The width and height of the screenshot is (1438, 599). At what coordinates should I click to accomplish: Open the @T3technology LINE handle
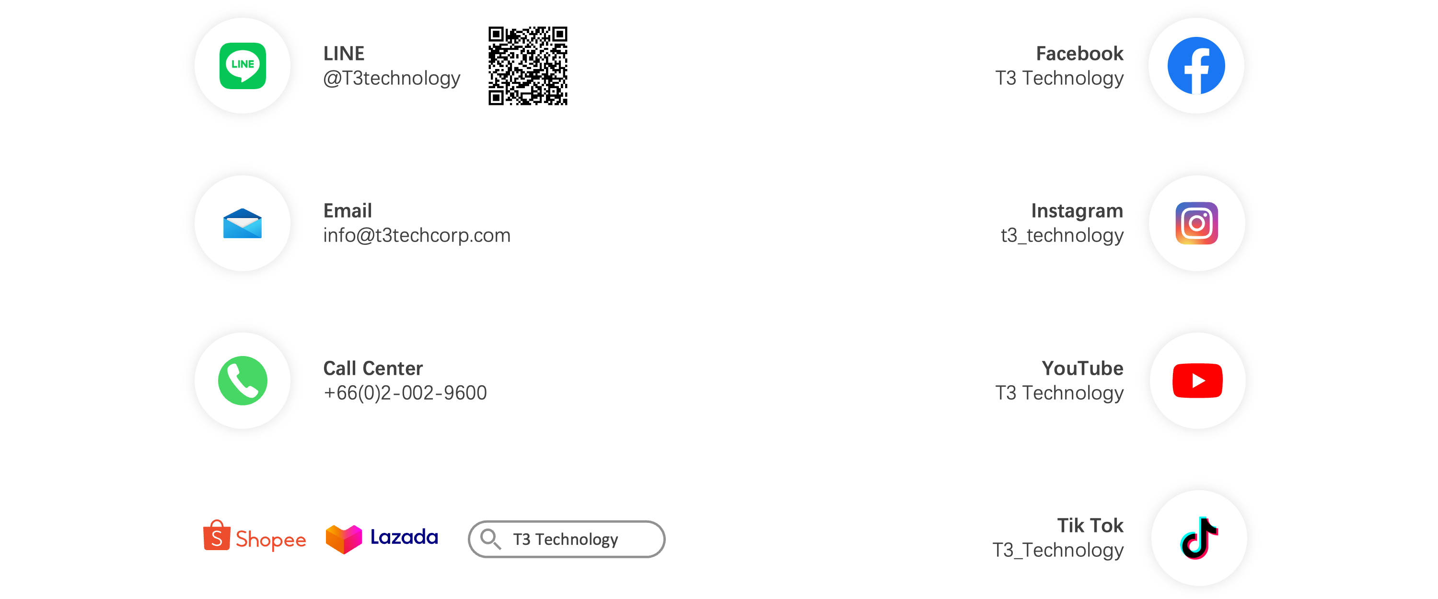[391, 78]
